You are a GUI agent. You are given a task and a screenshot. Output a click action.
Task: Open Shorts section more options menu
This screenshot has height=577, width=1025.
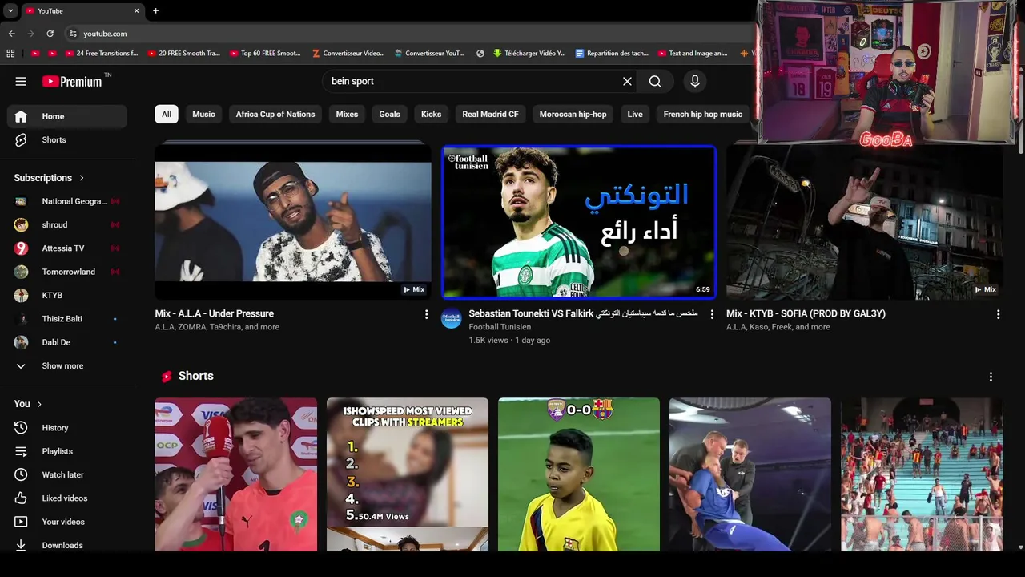tap(991, 377)
